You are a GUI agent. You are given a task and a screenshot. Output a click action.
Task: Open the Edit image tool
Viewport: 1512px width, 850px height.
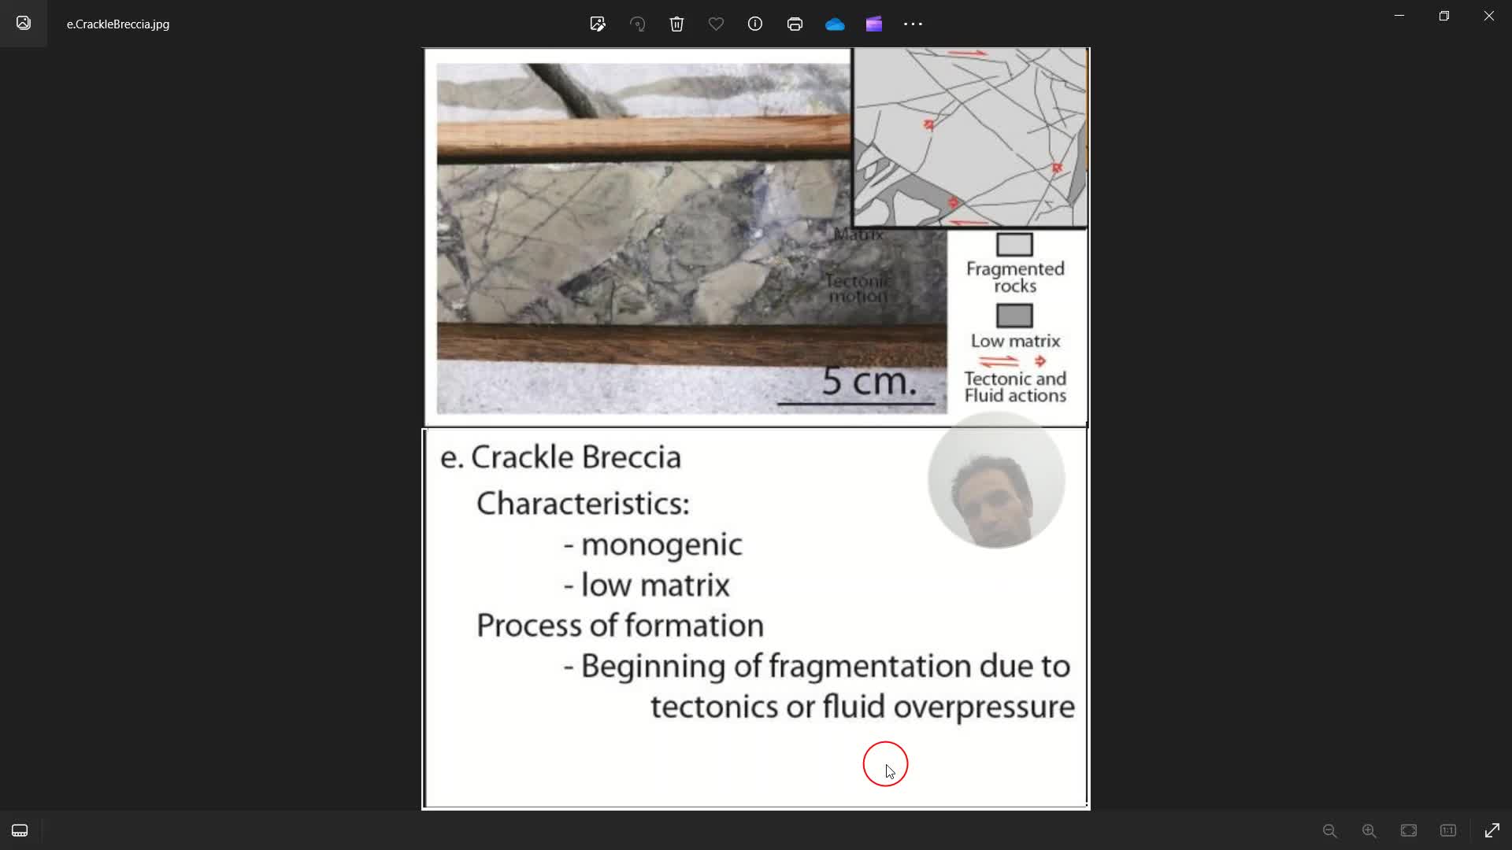click(x=598, y=24)
